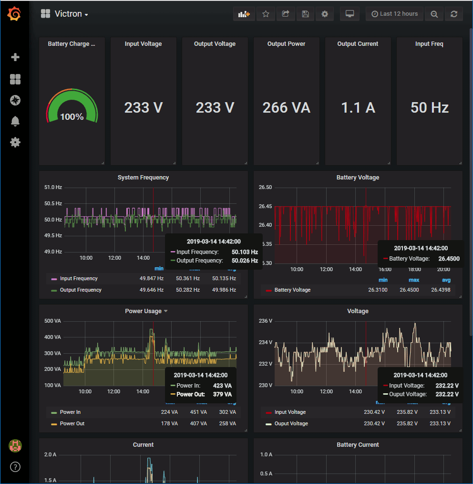Open the Add Panel icon in top toolbar
This screenshot has height=484, width=473.
click(x=244, y=13)
